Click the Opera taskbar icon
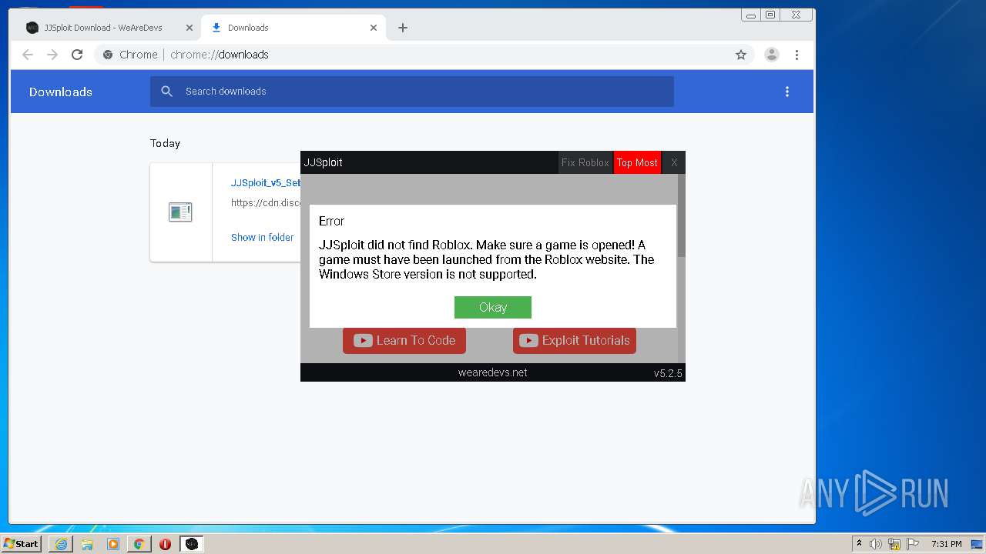Viewport: 986px width, 554px height. [165, 544]
